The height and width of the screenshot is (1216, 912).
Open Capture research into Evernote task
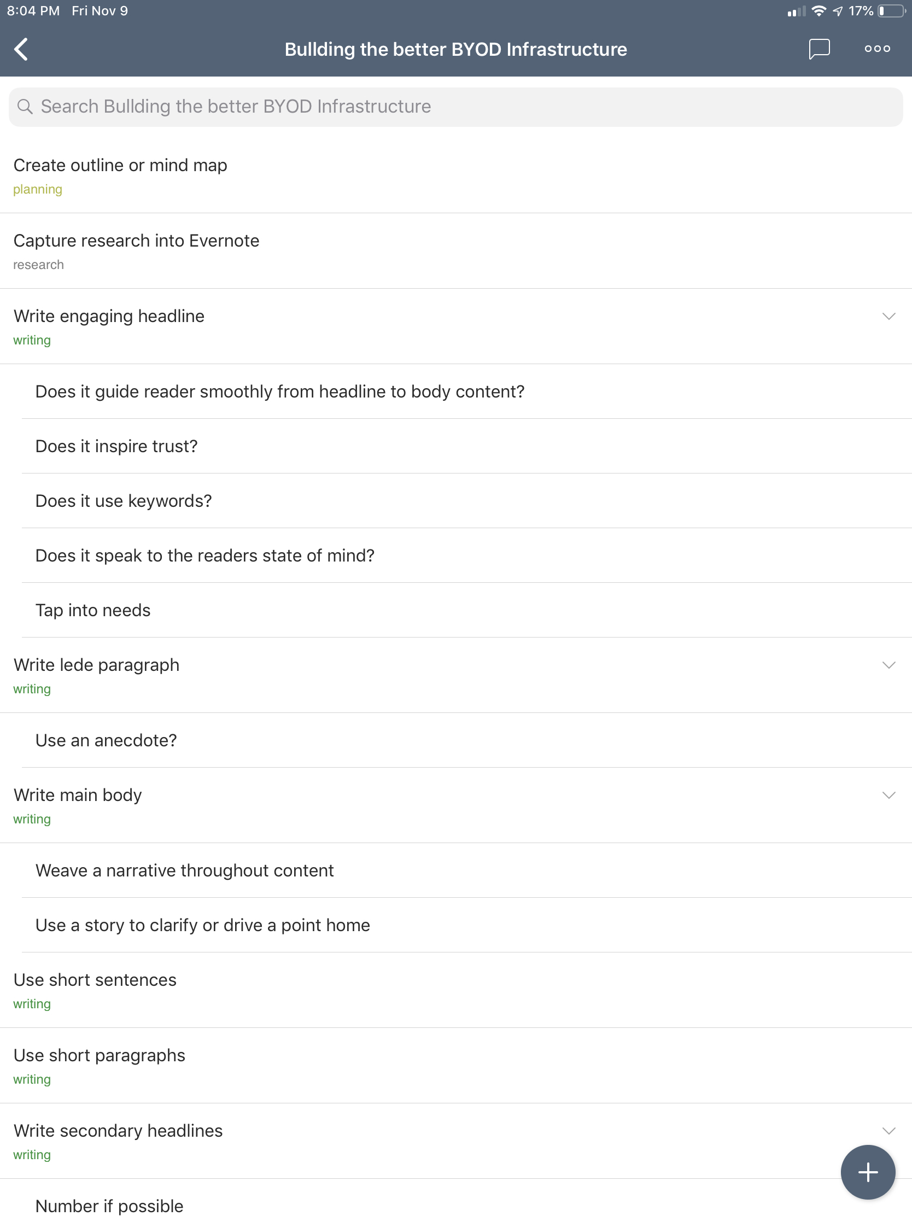[136, 241]
